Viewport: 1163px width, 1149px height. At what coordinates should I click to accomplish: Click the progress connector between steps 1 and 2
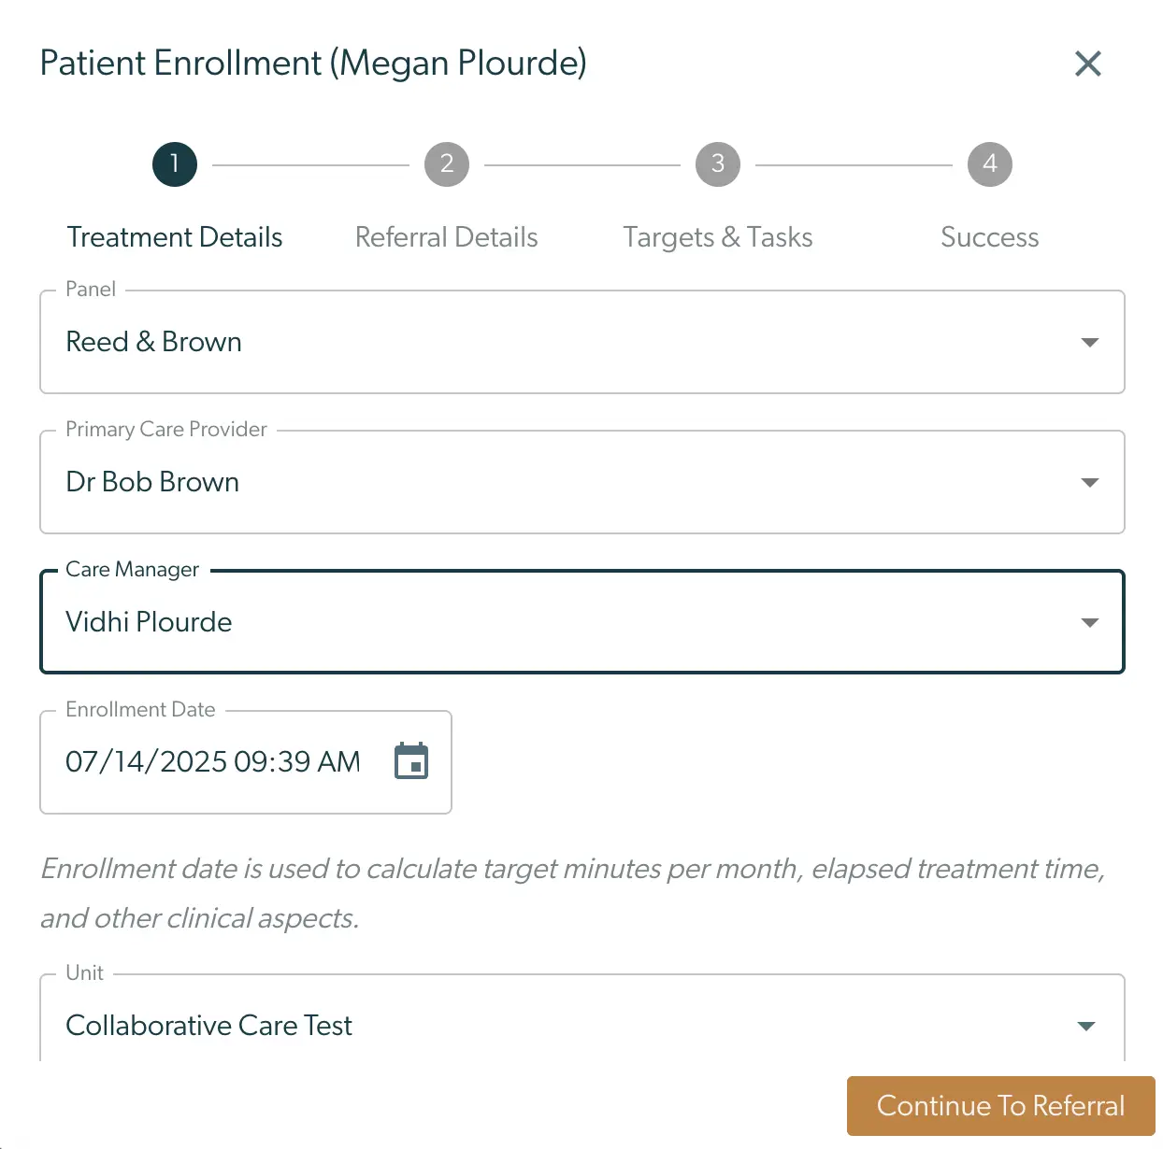[x=309, y=163]
